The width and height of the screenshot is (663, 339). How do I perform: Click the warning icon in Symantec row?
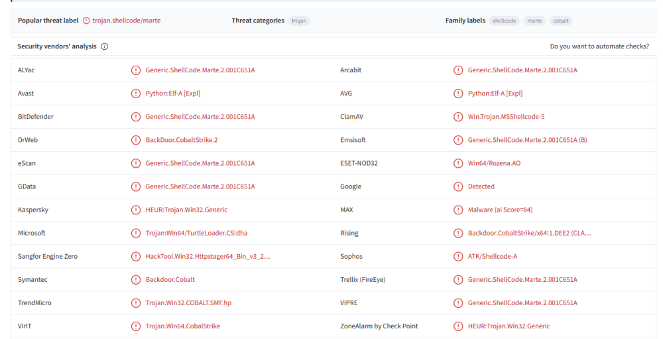tap(136, 280)
